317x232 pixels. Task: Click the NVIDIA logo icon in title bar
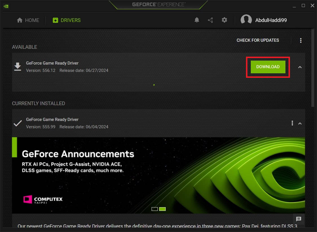click(6, 6)
